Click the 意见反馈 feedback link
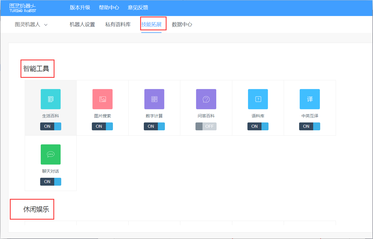 point(138,8)
